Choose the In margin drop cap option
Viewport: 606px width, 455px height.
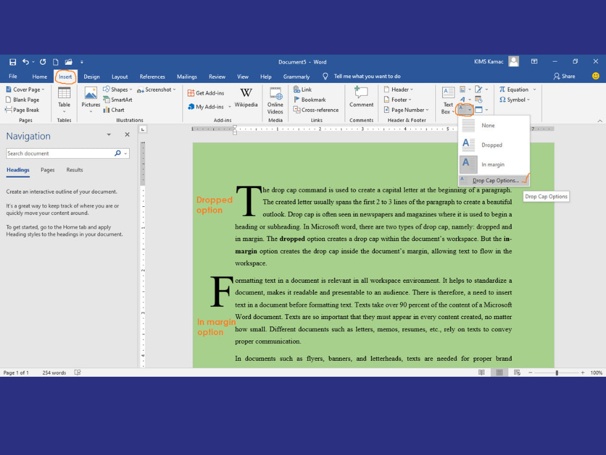pos(494,164)
